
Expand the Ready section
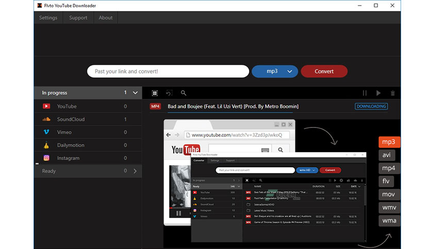point(135,171)
